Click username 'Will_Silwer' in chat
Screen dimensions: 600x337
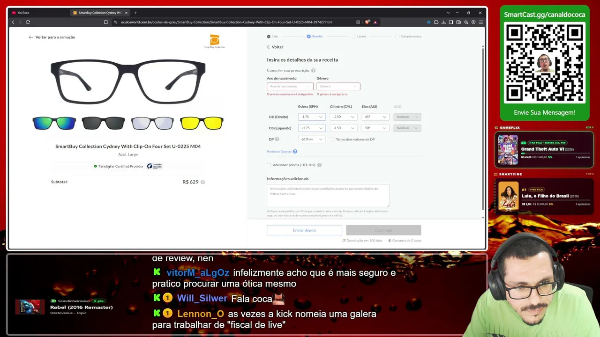202,299
